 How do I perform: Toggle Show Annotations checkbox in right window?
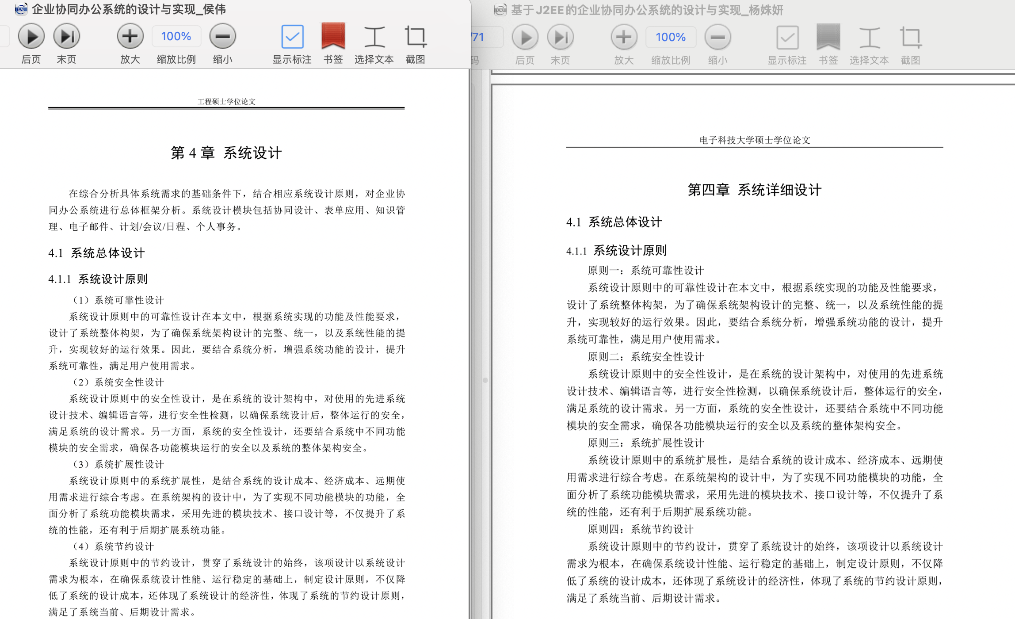(x=787, y=37)
